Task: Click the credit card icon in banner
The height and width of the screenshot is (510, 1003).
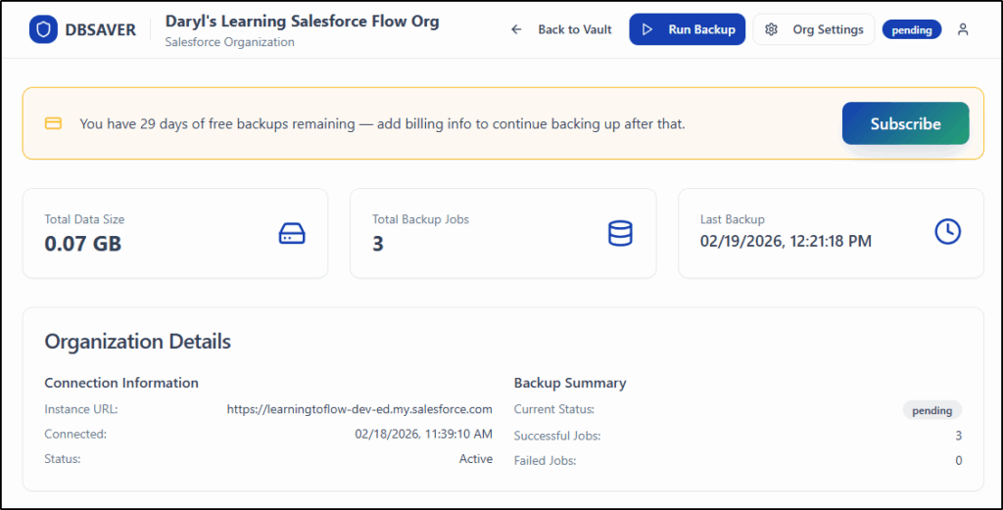Action: pos(53,124)
